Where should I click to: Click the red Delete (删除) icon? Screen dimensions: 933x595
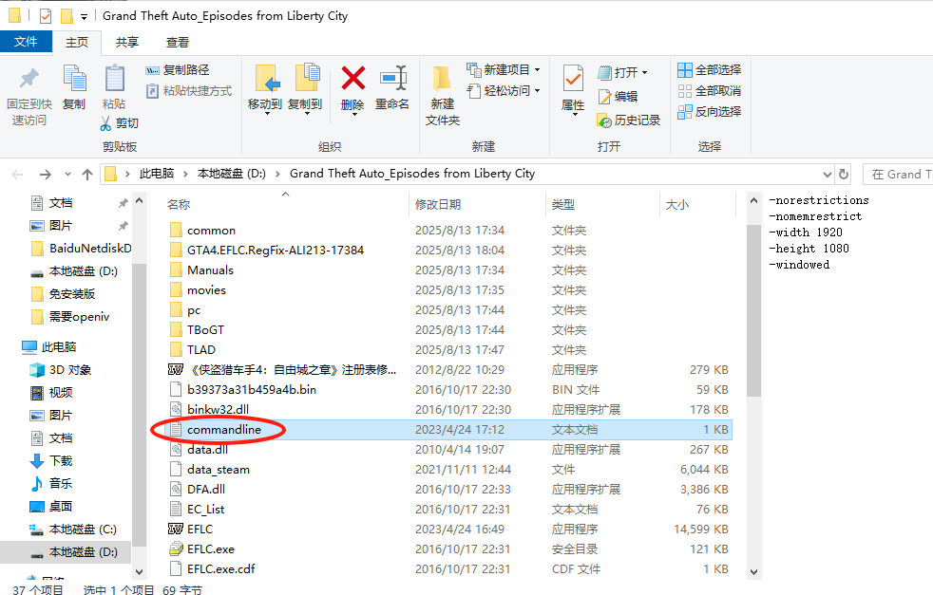tap(352, 79)
